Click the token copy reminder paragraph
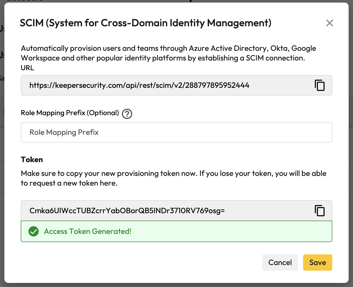The height and width of the screenshot is (287, 353). [x=173, y=178]
